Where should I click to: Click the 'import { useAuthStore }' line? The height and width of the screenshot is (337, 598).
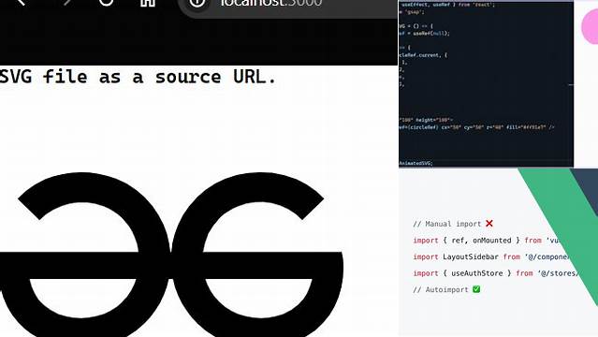(x=496, y=273)
